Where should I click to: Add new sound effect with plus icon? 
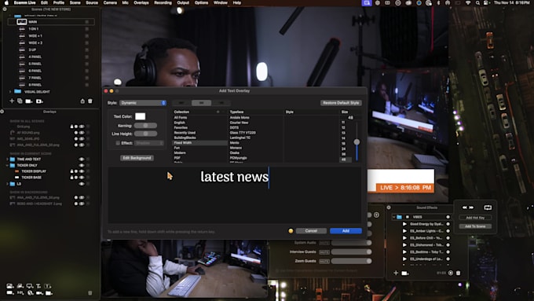396,273
